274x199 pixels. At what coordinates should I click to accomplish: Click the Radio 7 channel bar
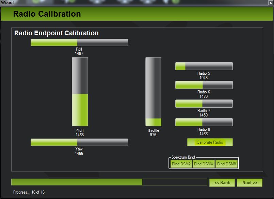pyautogui.click(x=204, y=104)
